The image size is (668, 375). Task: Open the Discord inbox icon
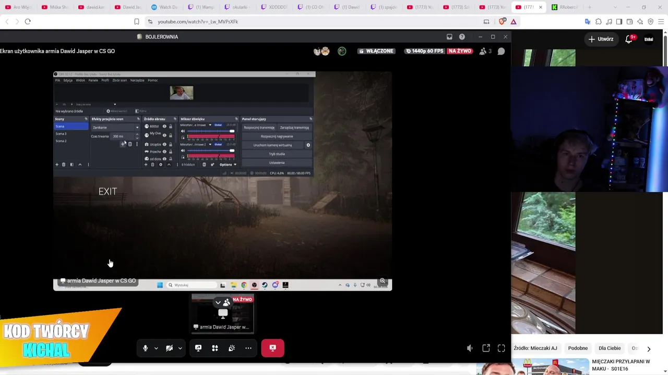449,36
